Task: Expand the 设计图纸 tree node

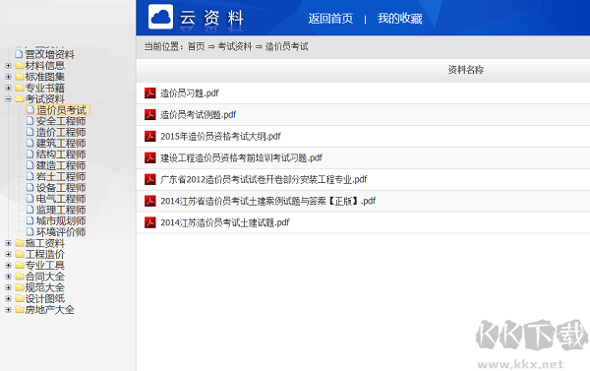Action: click(8, 299)
